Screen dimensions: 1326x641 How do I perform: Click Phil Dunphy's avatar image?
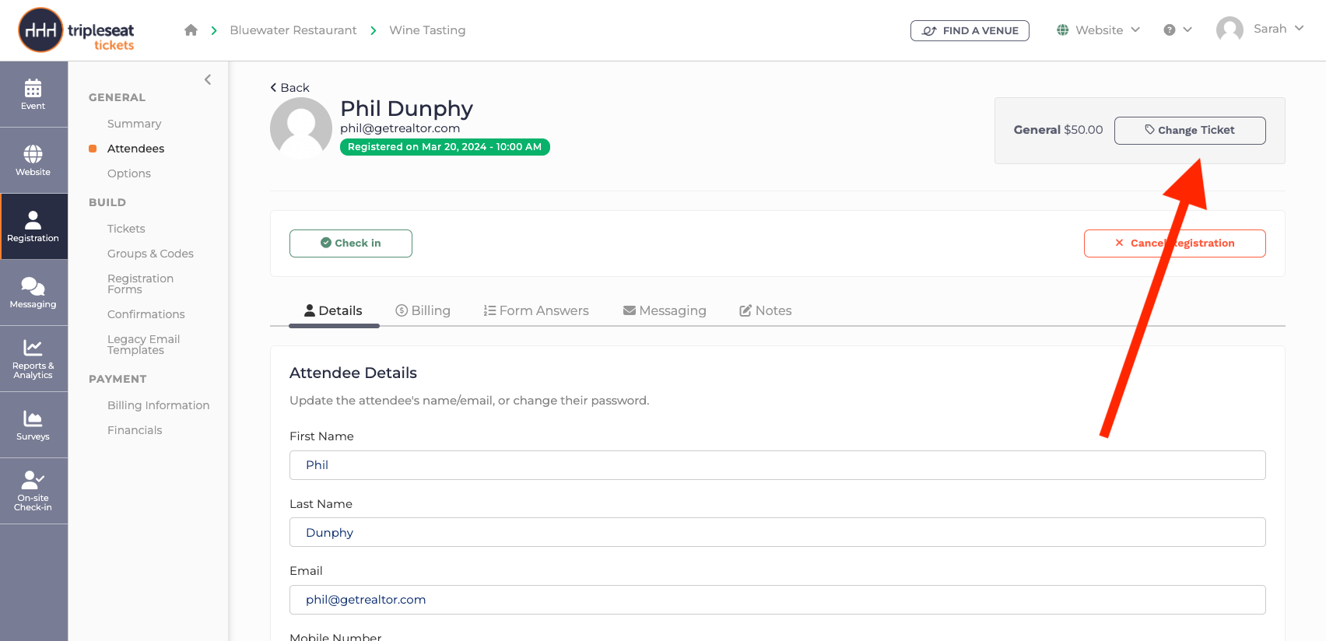[x=301, y=128]
